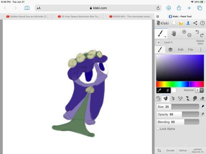Select the sketchy brush type
The image size is (206, 154).
[173, 99]
